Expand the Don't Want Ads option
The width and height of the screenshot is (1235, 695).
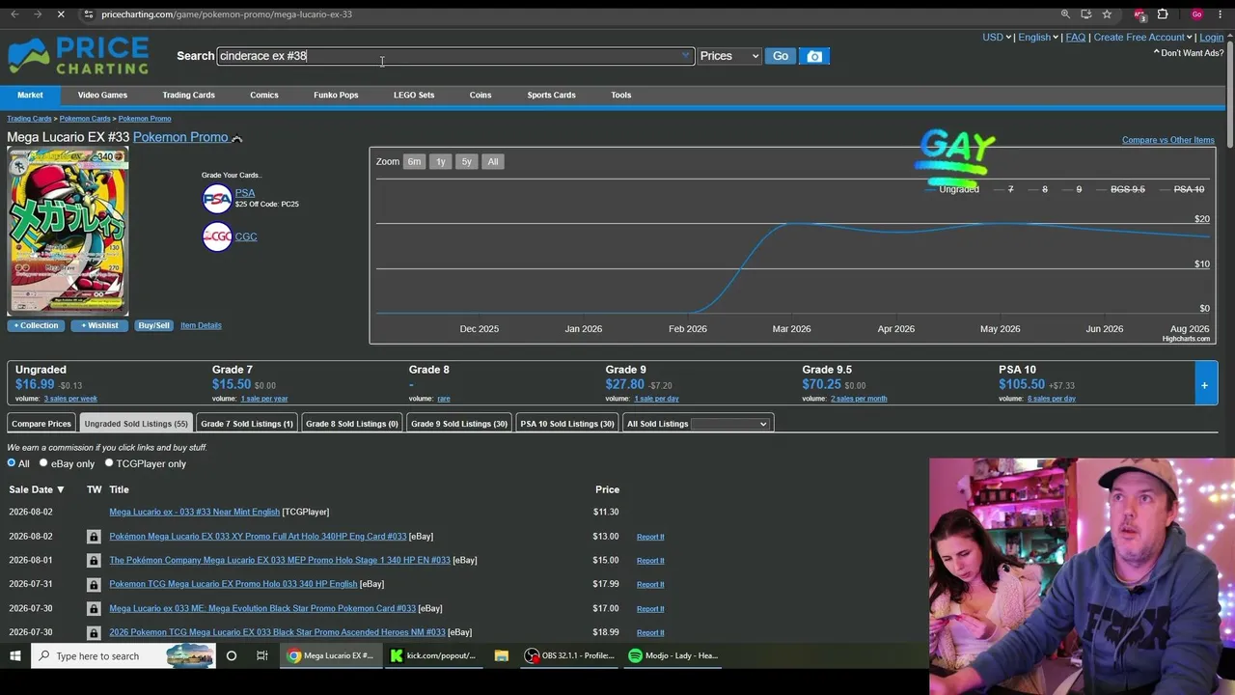click(x=1189, y=53)
